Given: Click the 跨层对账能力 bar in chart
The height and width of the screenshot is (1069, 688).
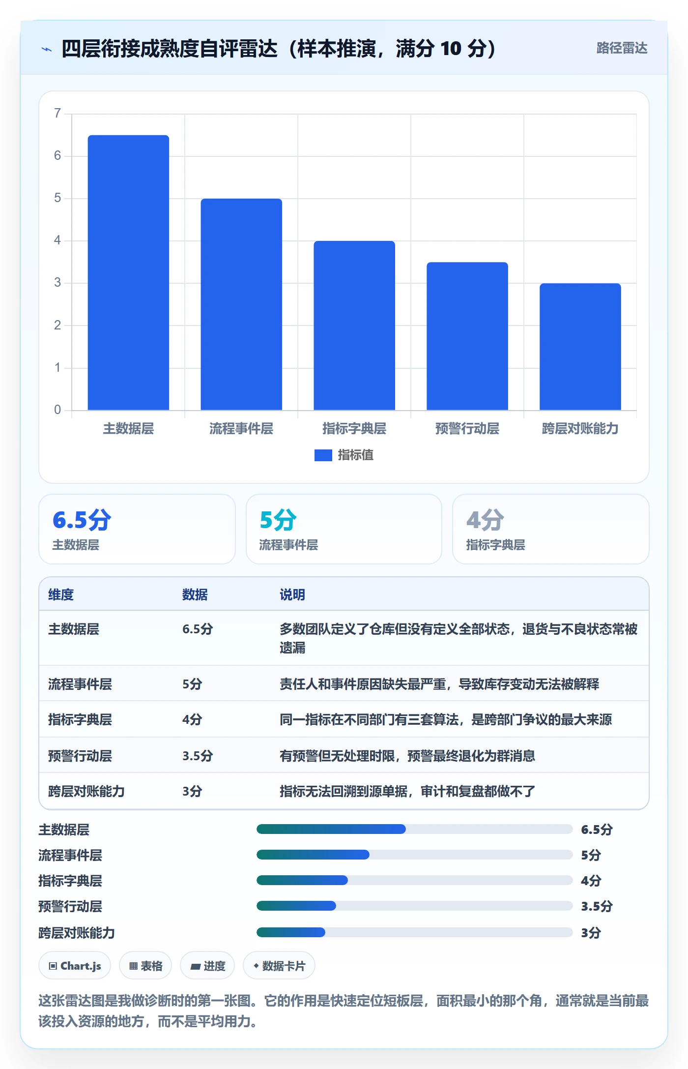Looking at the screenshot, I should coord(580,347).
